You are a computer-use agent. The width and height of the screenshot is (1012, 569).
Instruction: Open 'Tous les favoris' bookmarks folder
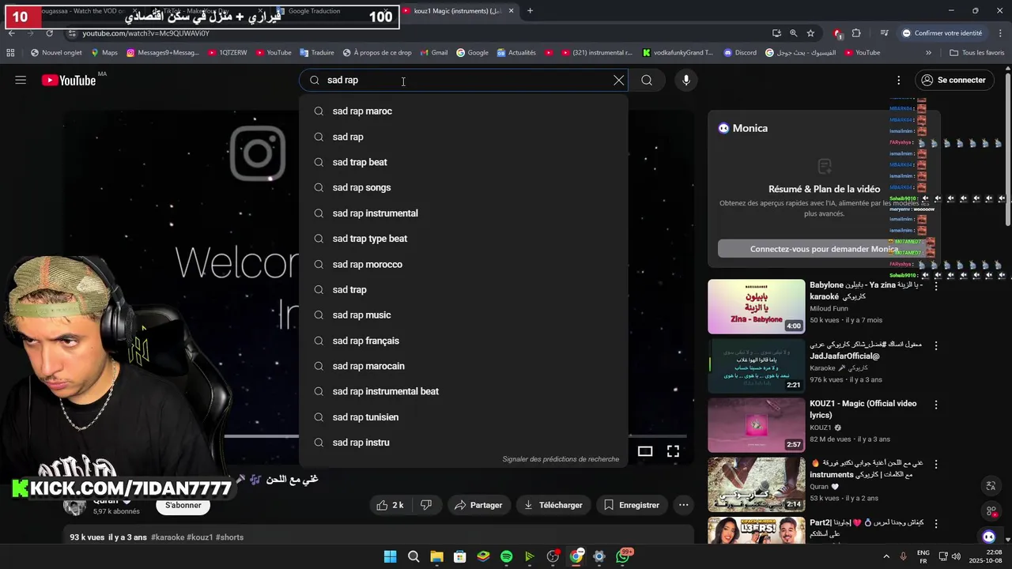click(x=976, y=53)
